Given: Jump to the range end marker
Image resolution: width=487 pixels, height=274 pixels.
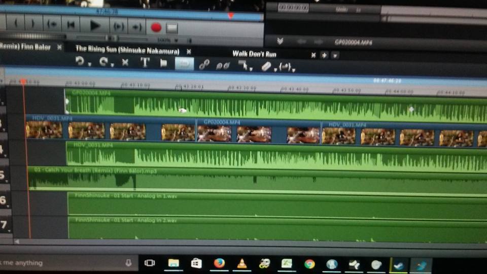Looking at the screenshot, I should click(136, 27).
